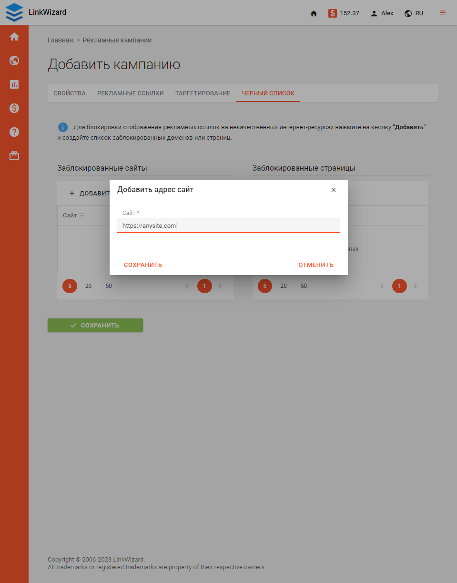Click the balance dollar icon in the top bar
Image resolution: width=457 pixels, height=583 pixels.
pos(333,13)
